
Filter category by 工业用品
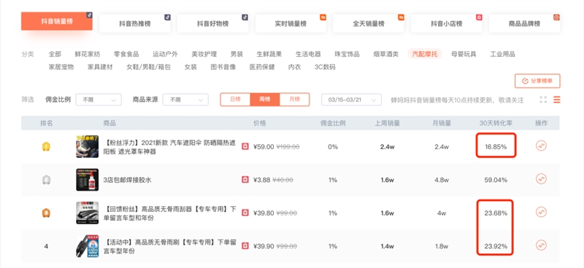(x=503, y=55)
